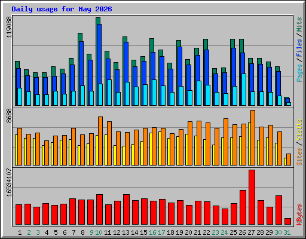Select day label 24 on the x-axis
Image resolution: width=306 pixels, height=239 pixels.
pos(224,232)
